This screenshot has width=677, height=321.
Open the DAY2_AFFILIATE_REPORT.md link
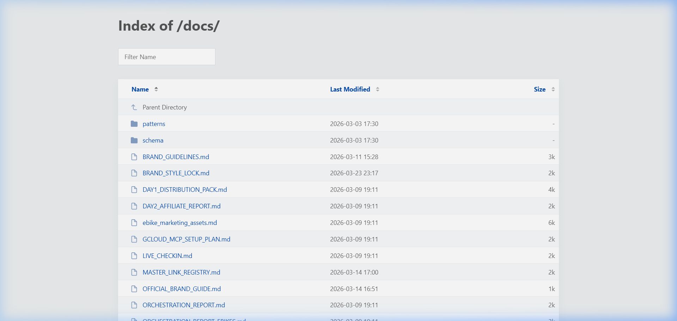[x=181, y=206]
